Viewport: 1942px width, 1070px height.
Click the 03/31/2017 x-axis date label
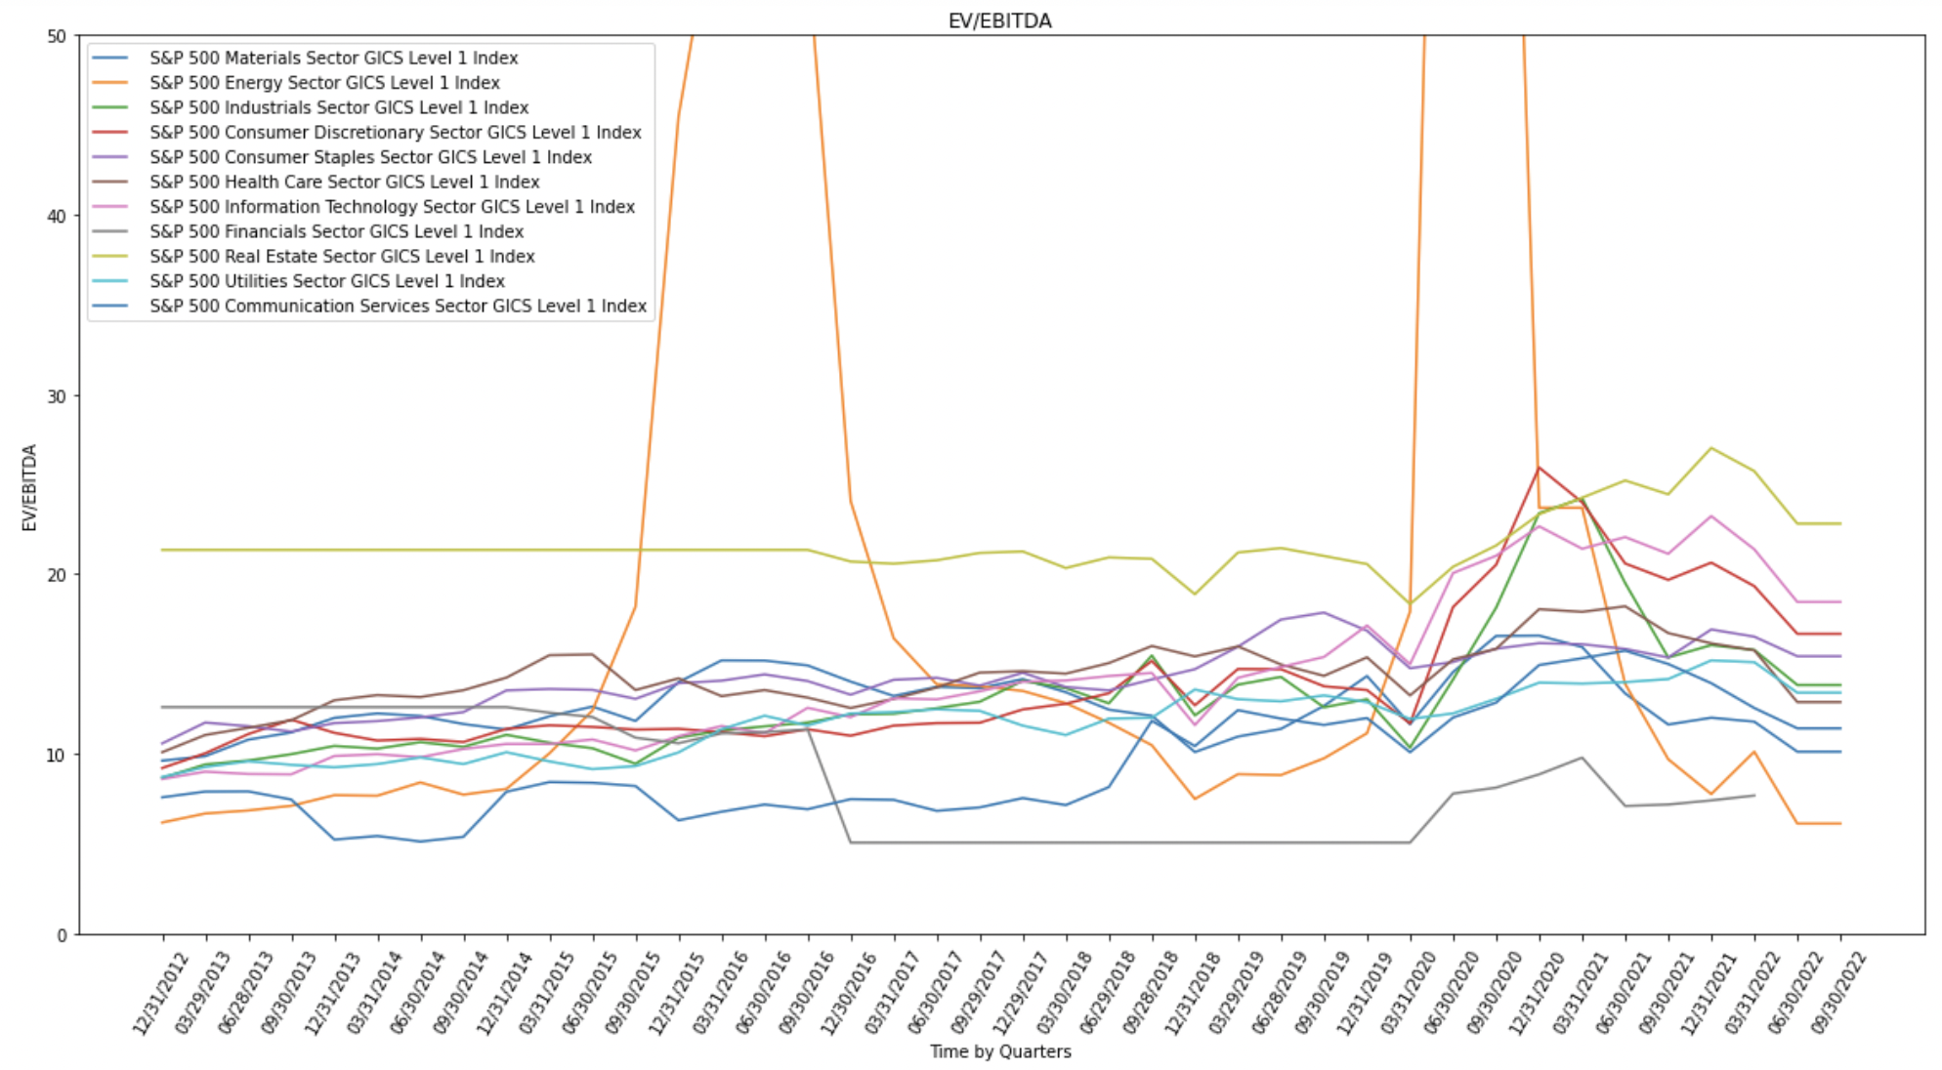[x=891, y=993]
